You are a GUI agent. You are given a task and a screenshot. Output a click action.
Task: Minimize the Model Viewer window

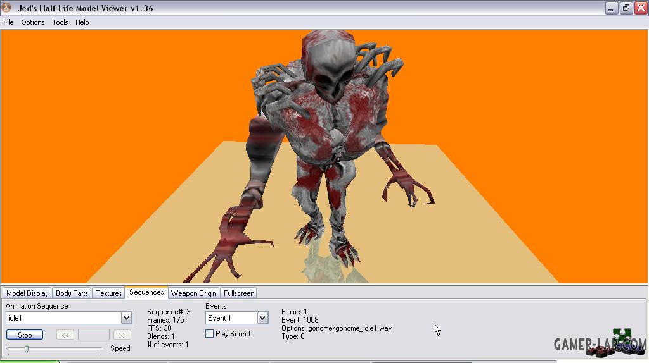point(612,8)
